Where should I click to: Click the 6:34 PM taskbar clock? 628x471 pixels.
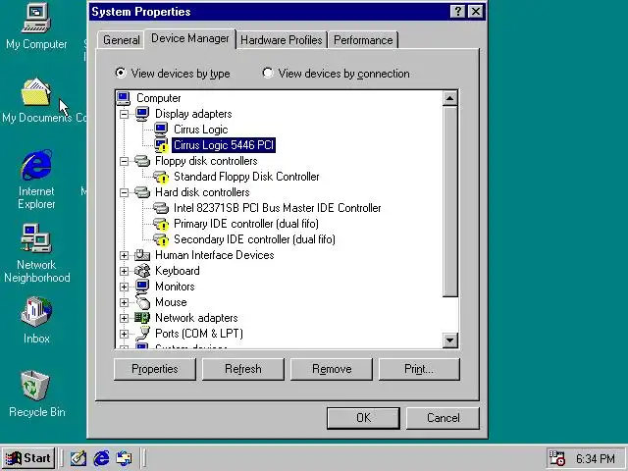pos(596,458)
